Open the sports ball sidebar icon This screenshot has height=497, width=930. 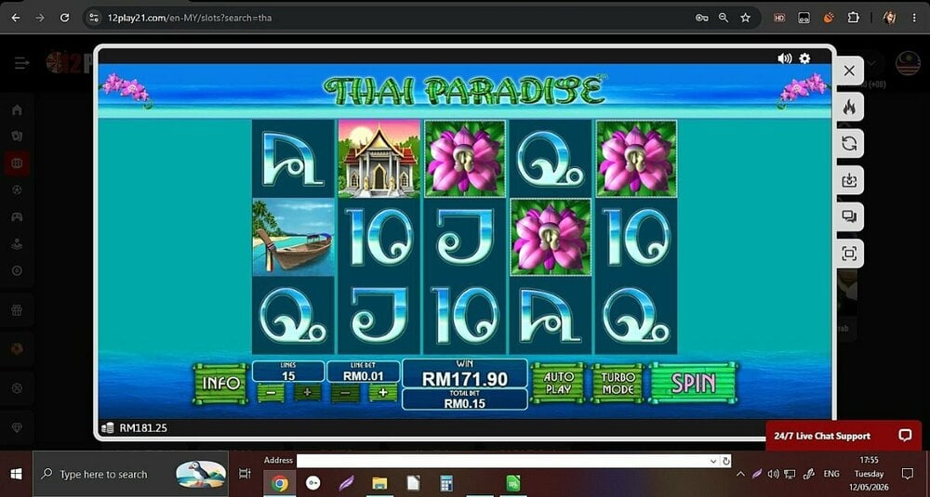17,190
